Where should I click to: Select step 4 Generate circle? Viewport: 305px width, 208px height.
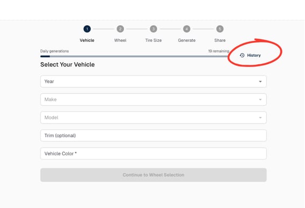coord(187,29)
